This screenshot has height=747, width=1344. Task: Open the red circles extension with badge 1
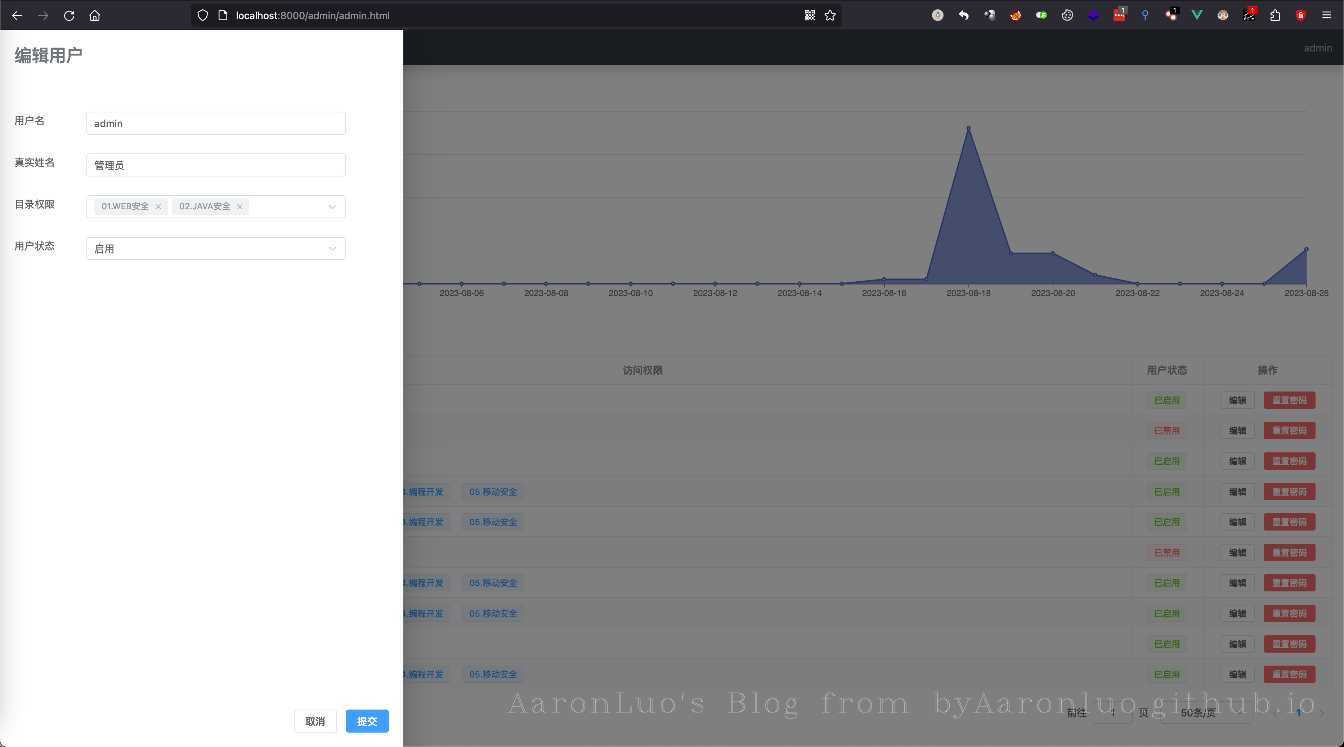click(x=1171, y=15)
